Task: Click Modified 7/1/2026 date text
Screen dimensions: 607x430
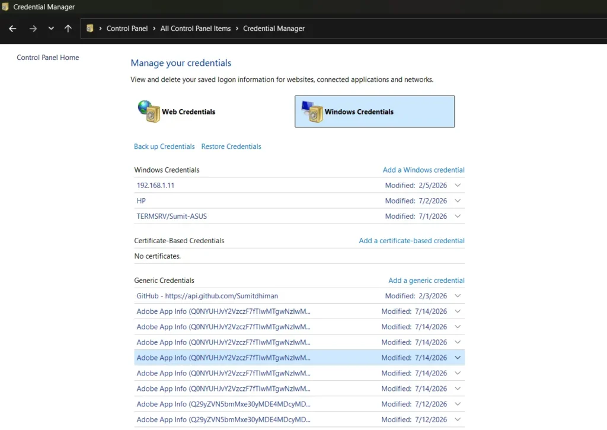Action: point(416,216)
